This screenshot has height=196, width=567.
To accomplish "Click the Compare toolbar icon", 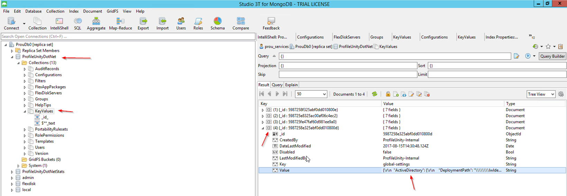I will (240, 24).
